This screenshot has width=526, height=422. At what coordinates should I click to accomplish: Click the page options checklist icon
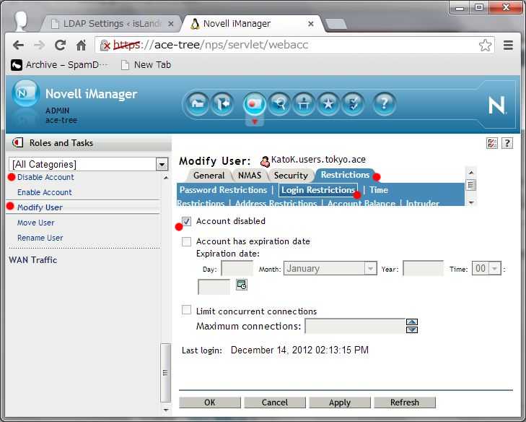(492, 144)
